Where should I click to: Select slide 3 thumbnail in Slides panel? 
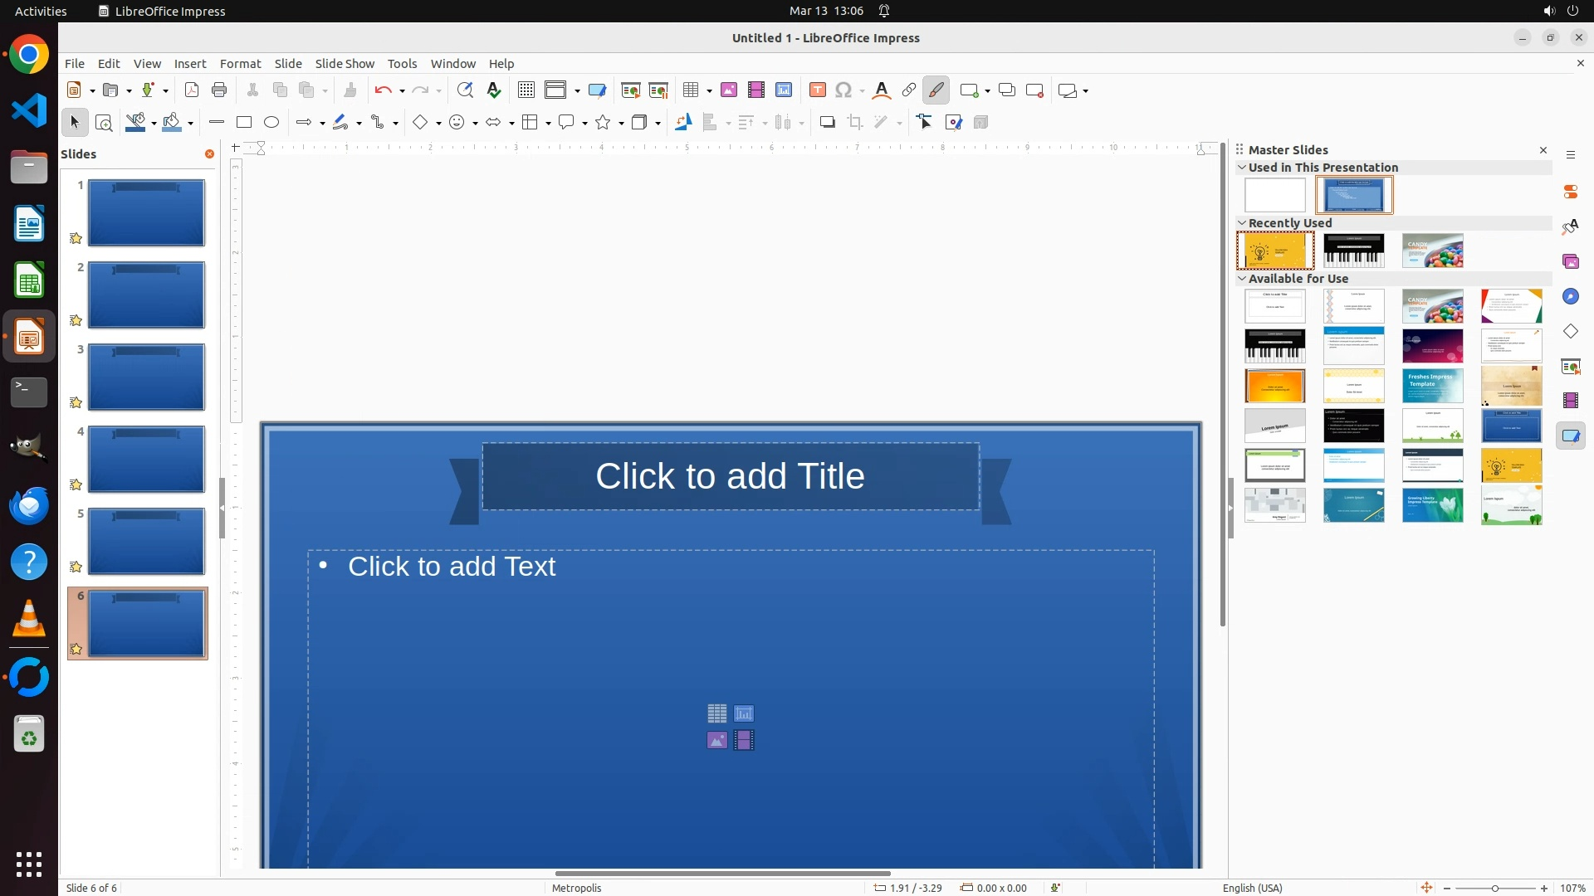tap(146, 377)
